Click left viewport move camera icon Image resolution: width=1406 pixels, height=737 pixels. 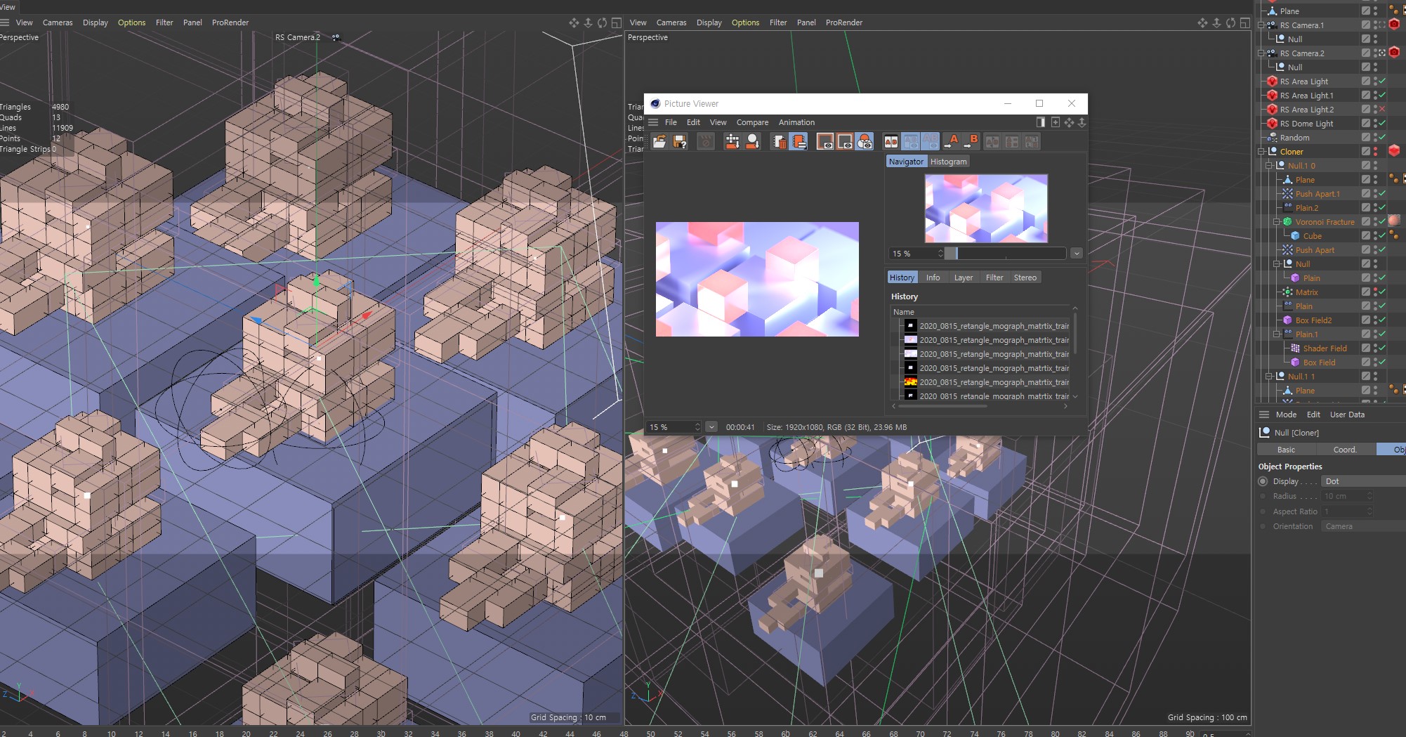pyautogui.click(x=574, y=22)
